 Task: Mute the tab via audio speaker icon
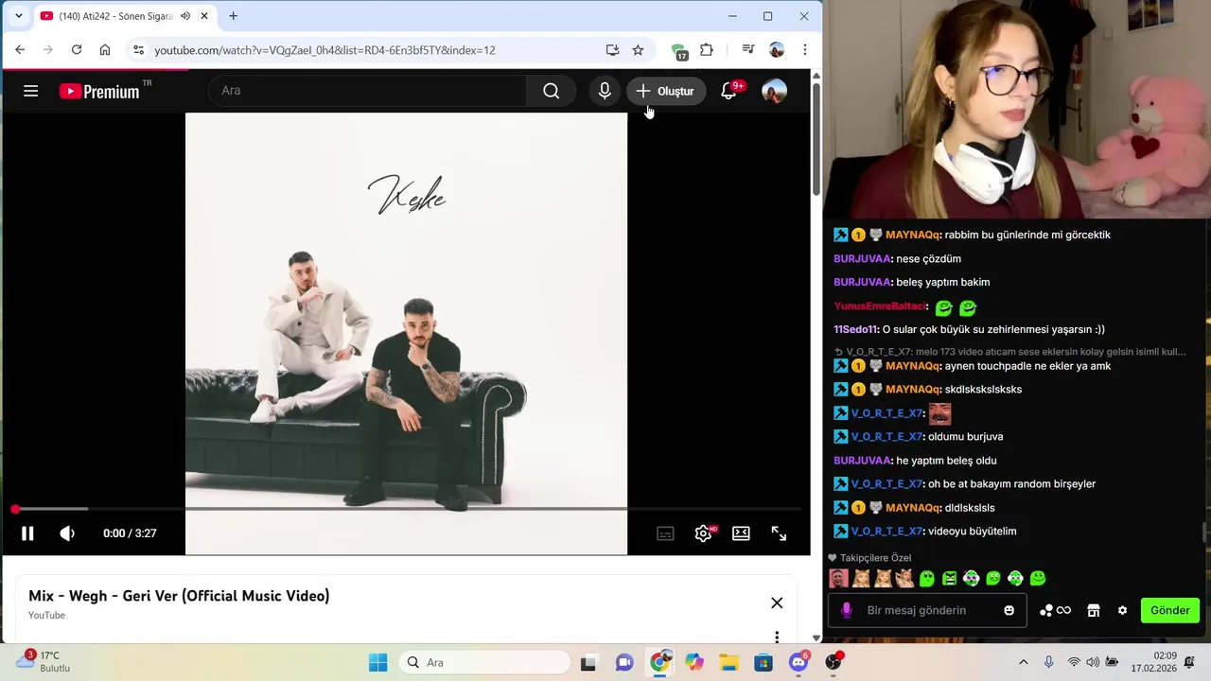(185, 16)
